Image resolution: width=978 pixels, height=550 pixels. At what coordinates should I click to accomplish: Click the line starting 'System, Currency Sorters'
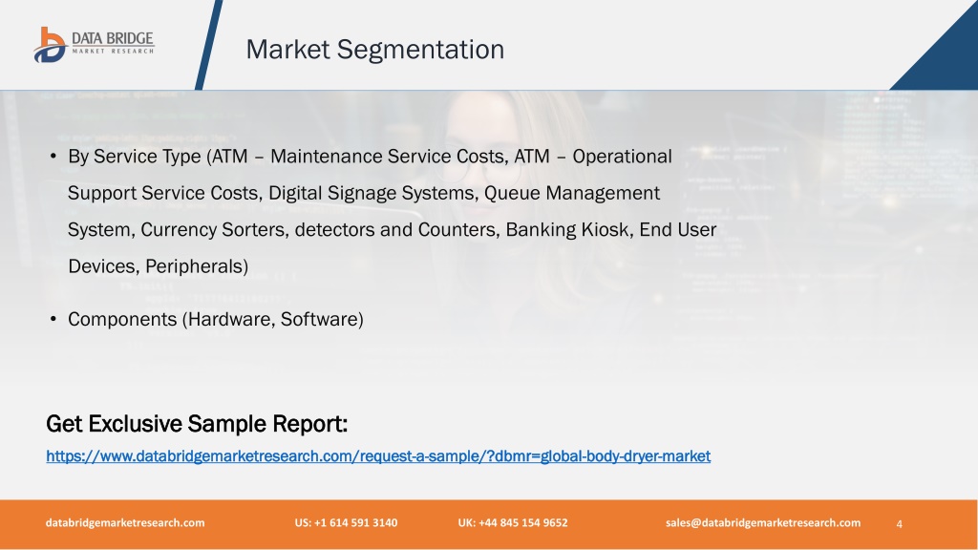click(392, 229)
